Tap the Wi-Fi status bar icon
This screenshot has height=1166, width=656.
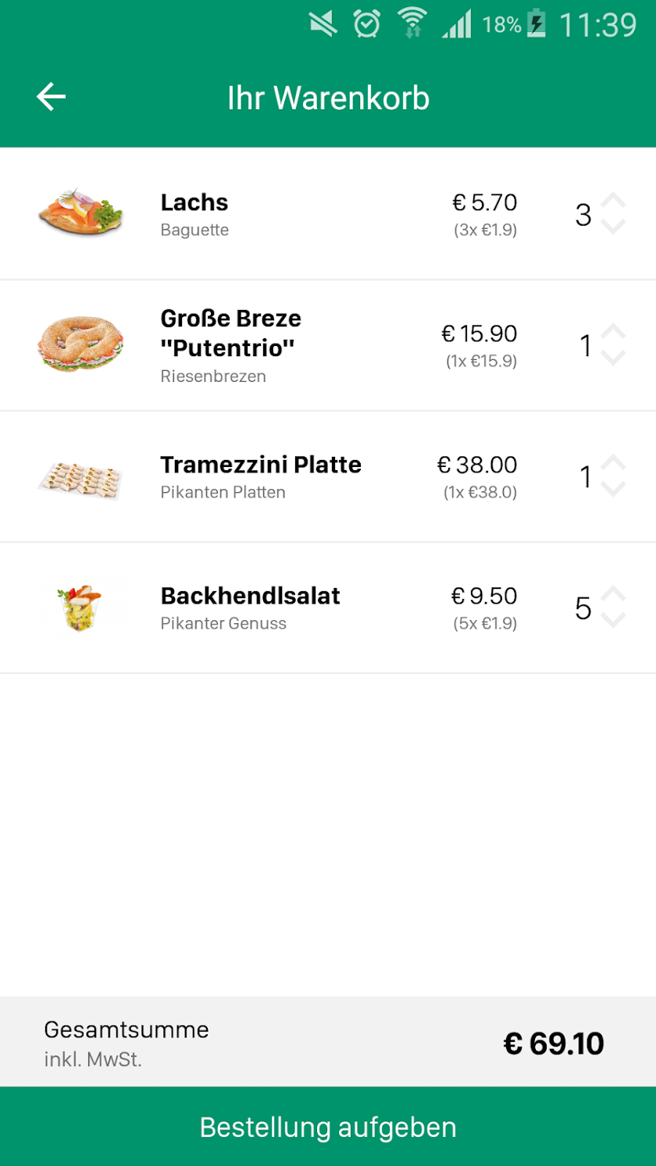tap(412, 23)
